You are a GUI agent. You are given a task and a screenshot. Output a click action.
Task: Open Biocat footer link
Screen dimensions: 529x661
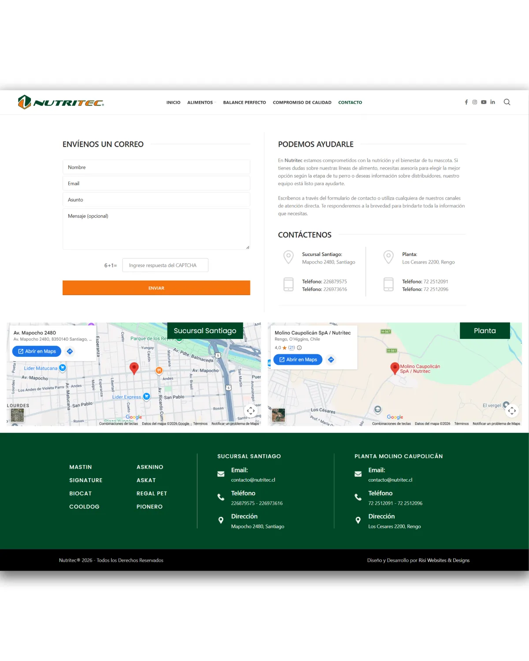80,494
